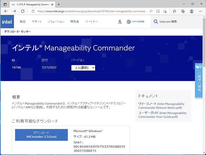Click the blue feedback side tab
This screenshot has width=206, height=155.
coord(199,80)
